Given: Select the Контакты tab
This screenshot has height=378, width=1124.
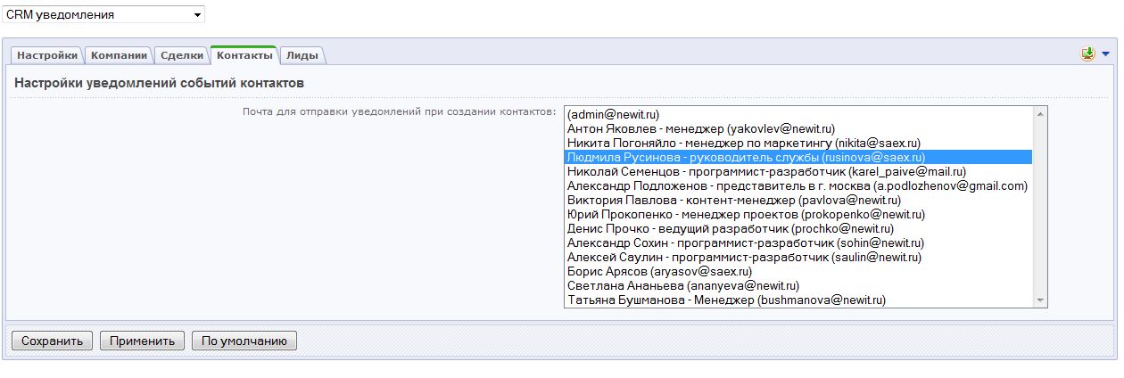Looking at the screenshot, I should 244,55.
